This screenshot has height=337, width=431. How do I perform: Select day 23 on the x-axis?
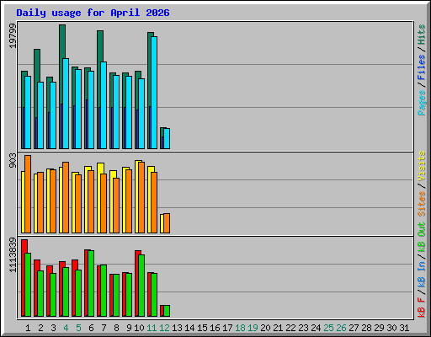pyautogui.click(x=303, y=328)
